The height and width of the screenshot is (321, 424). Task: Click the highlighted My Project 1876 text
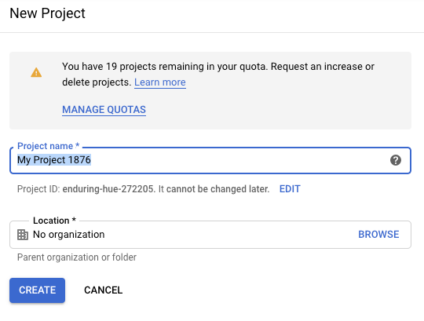(x=54, y=160)
